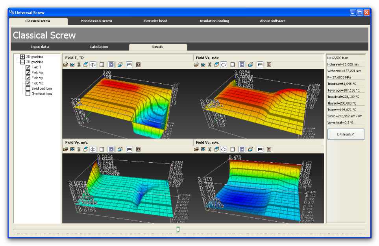
Task: Click the open folder icon in Field T toolbar
Action: click(65, 64)
